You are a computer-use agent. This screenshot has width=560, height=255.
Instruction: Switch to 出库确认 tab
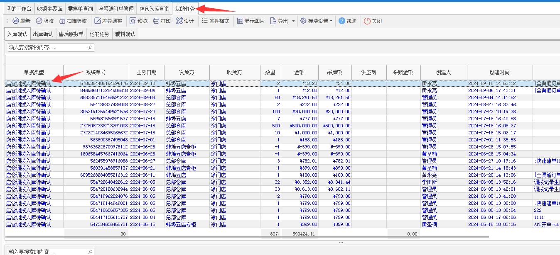point(43,34)
